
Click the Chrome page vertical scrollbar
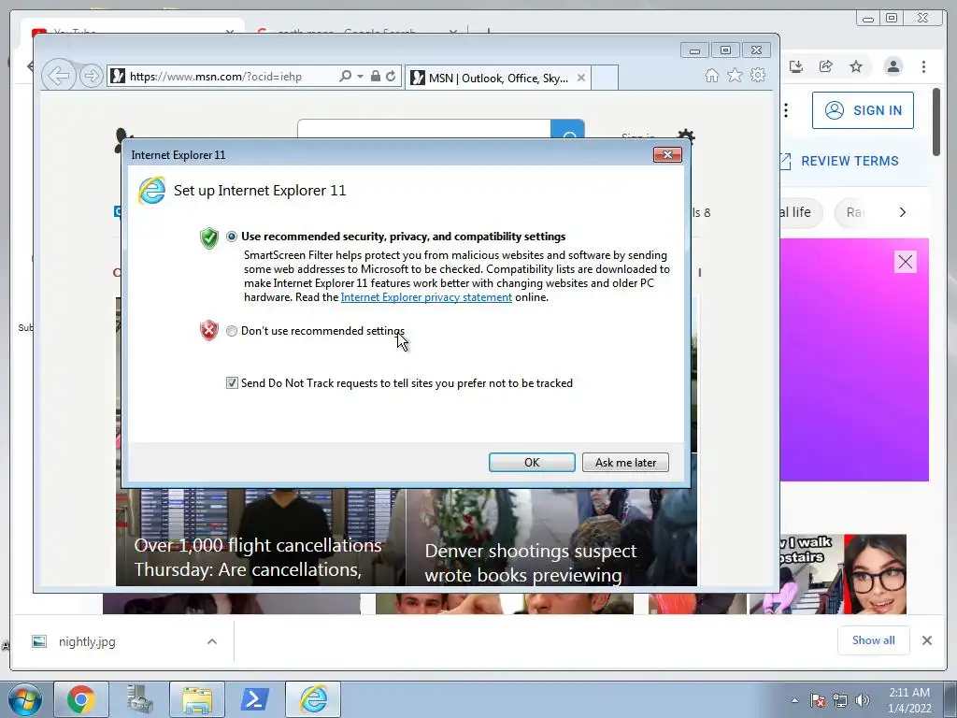pyautogui.click(x=936, y=122)
